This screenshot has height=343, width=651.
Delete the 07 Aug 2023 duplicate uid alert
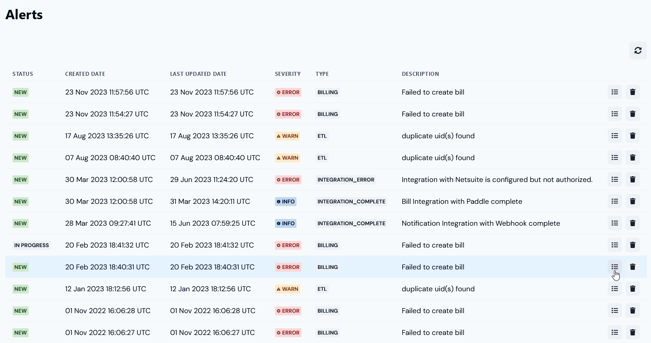(x=632, y=158)
